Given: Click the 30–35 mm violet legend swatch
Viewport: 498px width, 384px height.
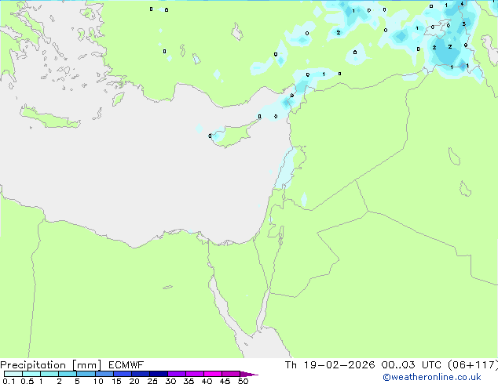Looking at the screenshot, I should tap(176, 374).
